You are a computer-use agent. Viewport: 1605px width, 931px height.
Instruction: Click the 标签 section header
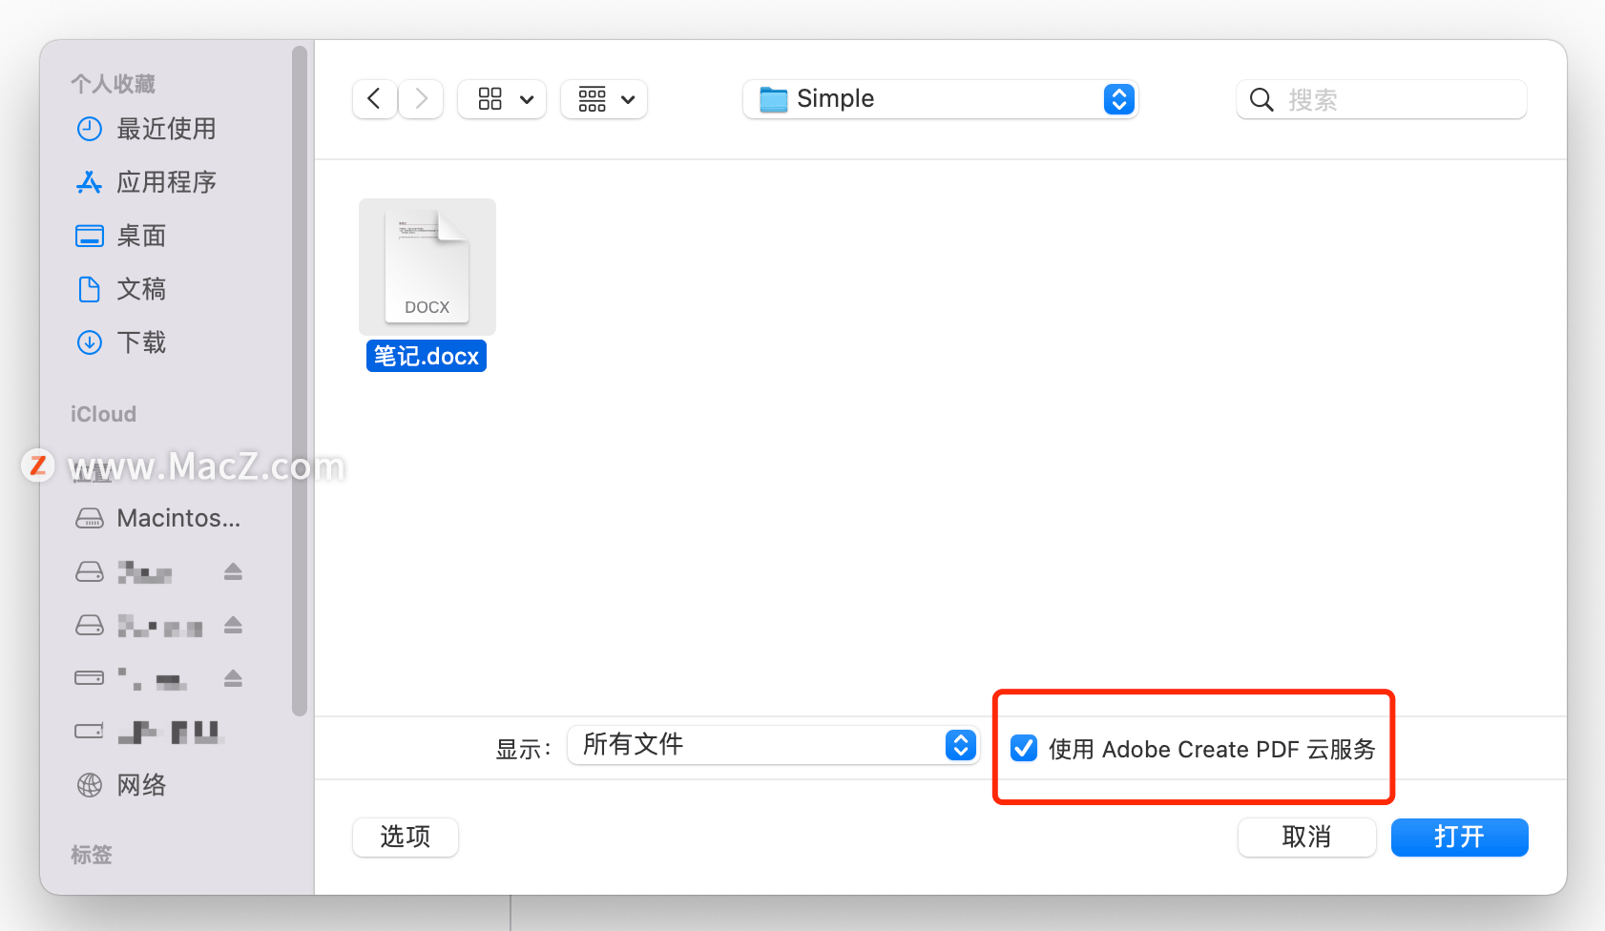click(x=92, y=855)
